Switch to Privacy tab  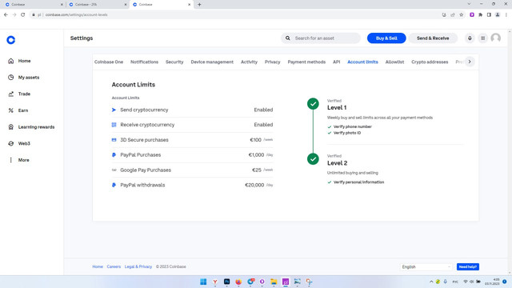[x=272, y=62]
